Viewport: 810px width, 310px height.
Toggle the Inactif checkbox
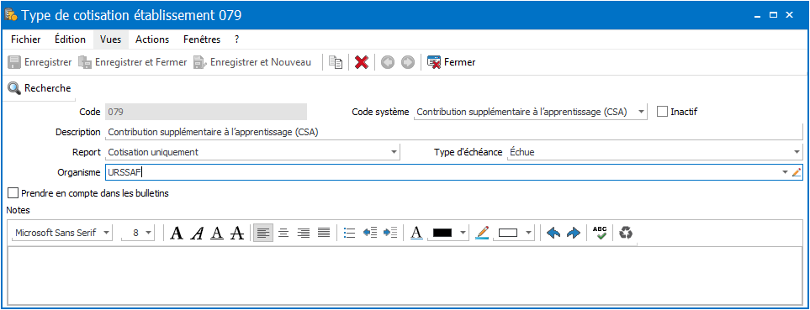[662, 112]
